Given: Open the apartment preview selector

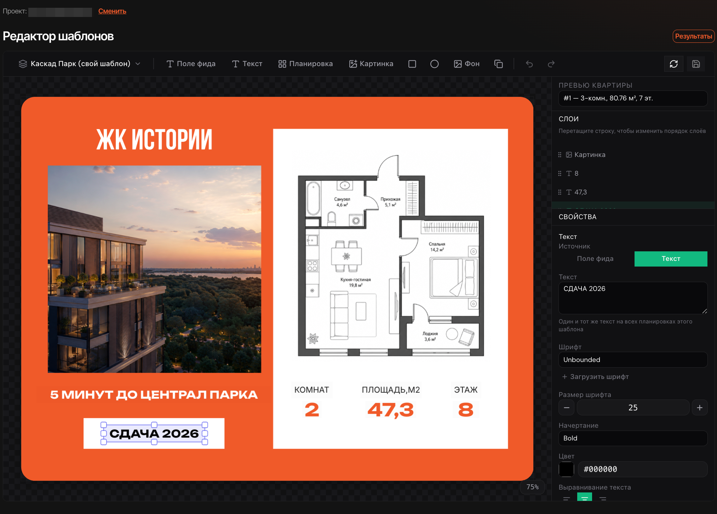Looking at the screenshot, I should coord(633,98).
